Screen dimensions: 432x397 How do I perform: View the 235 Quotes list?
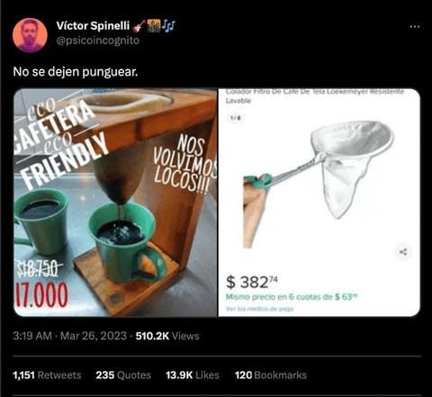pyautogui.click(x=123, y=375)
